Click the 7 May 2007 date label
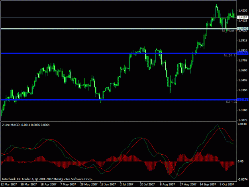Viewport: 249px width, 187px height. point(68,185)
